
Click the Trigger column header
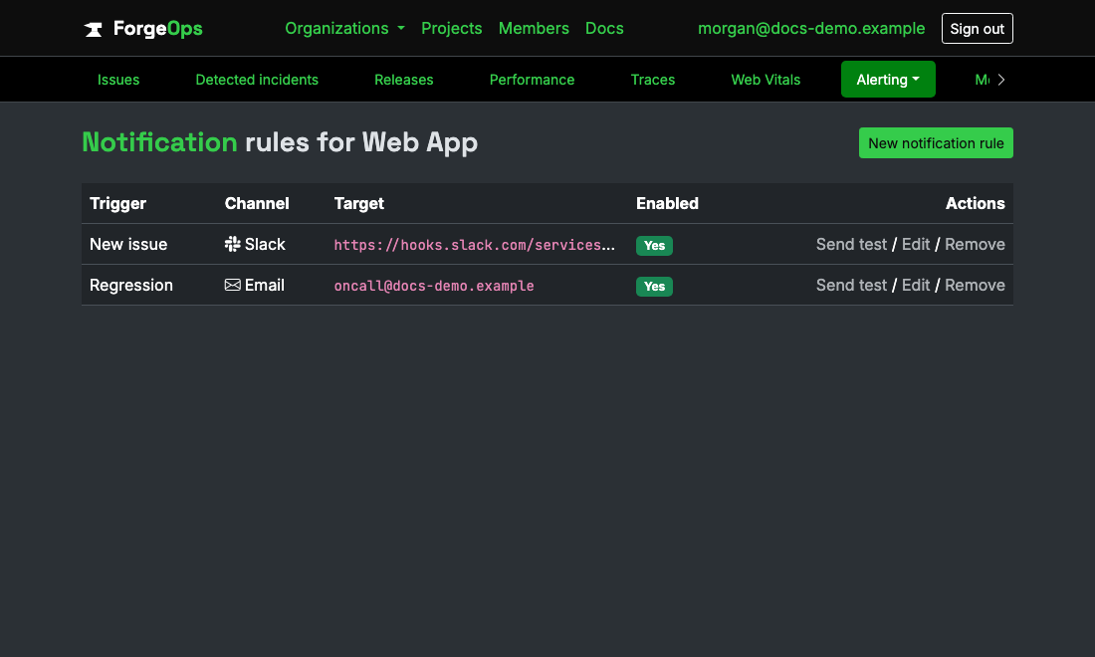click(x=118, y=203)
